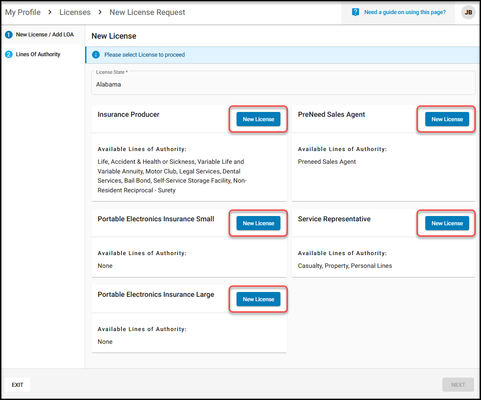Click New License Request breadcrumb
481x400 pixels.
point(147,12)
